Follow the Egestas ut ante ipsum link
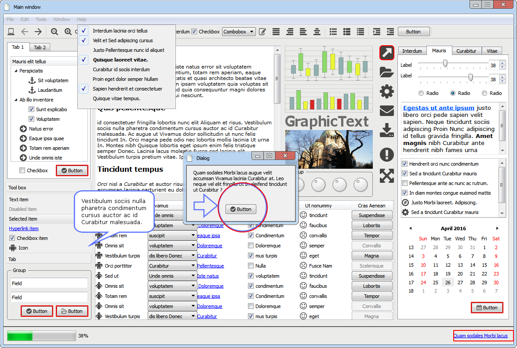This screenshot has height=348, width=517. point(439,108)
